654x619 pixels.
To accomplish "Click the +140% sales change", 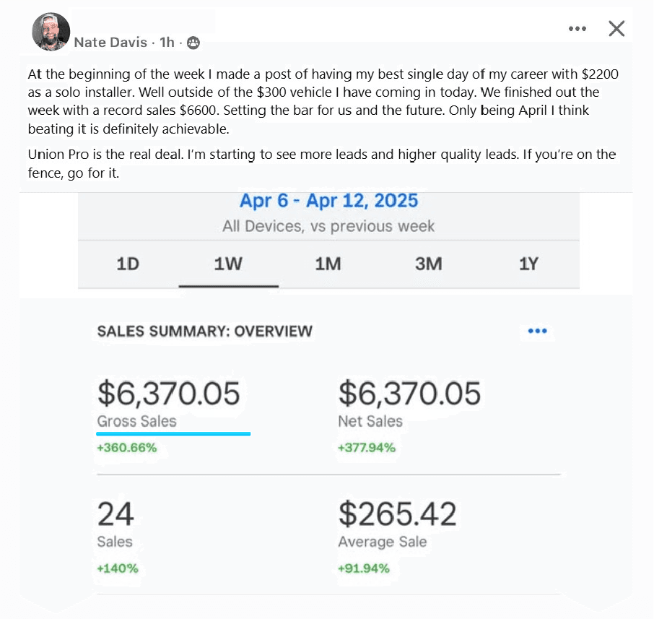I will coord(118,568).
